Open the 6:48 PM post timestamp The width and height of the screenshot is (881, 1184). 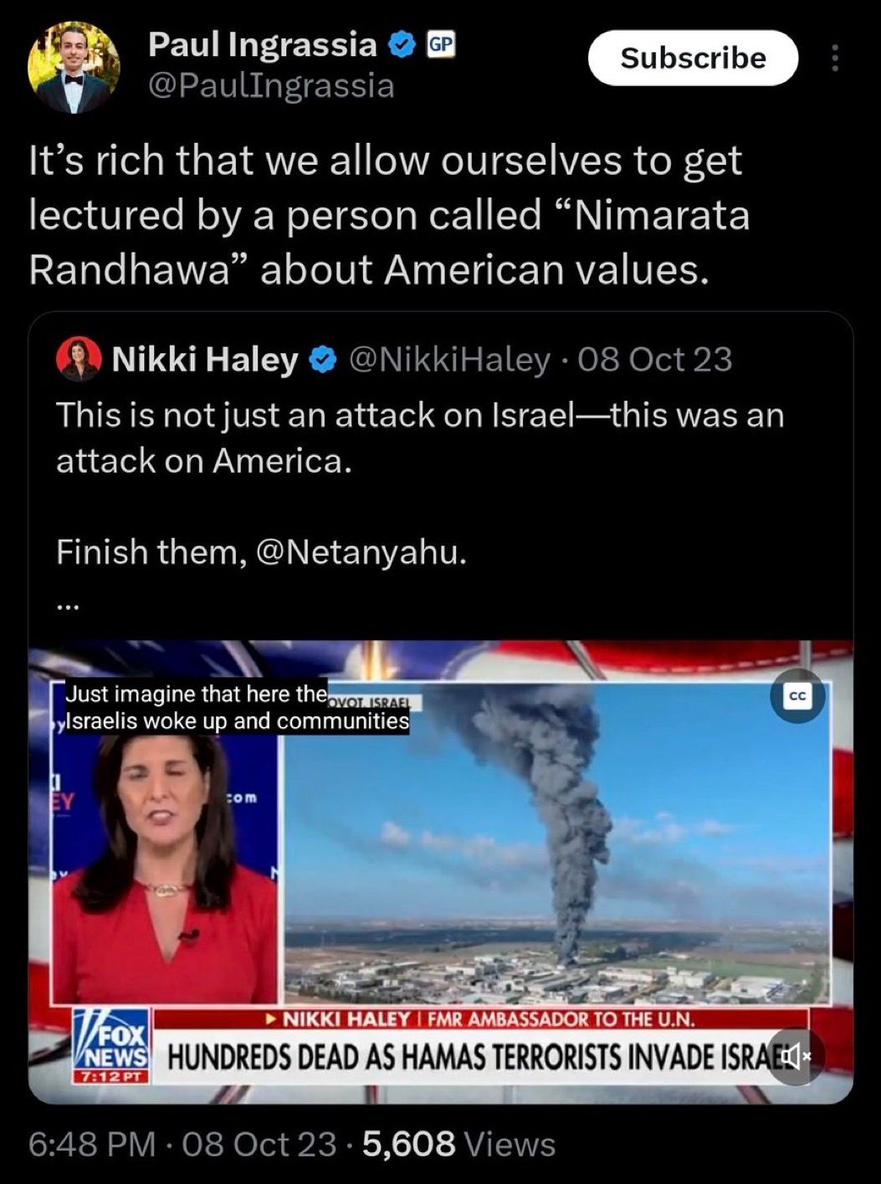pyautogui.click(x=92, y=1144)
